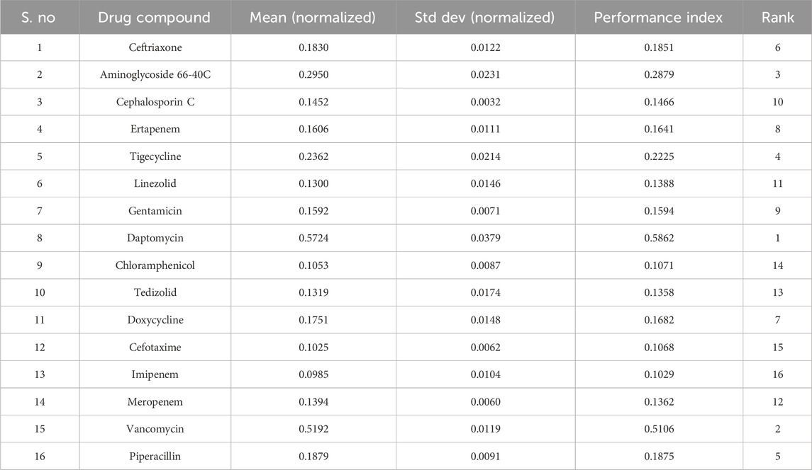Select the Ceftriaxone cell
The image size is (812, 470).
pos(155,47)
